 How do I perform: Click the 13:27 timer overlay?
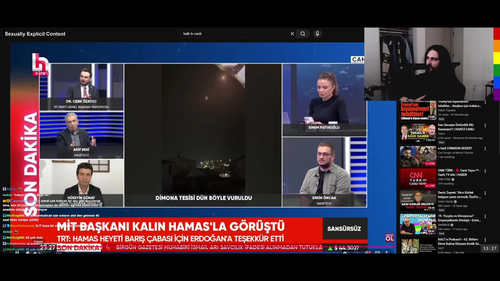coord(489,248)
